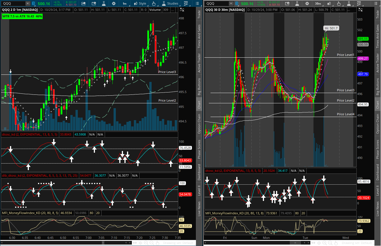This screenshot has height=246, width=381.
Task: Click the WTR 7.5 vs ATR label
Action: [22, 16]
